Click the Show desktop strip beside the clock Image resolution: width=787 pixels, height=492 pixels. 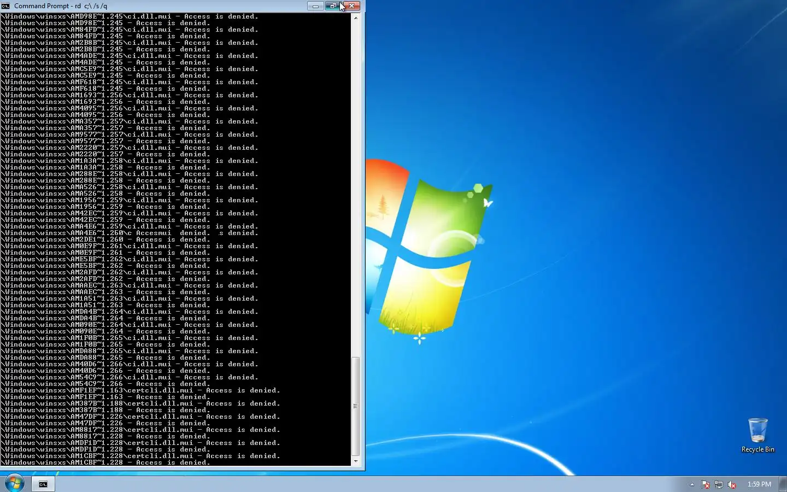[783, 484]
